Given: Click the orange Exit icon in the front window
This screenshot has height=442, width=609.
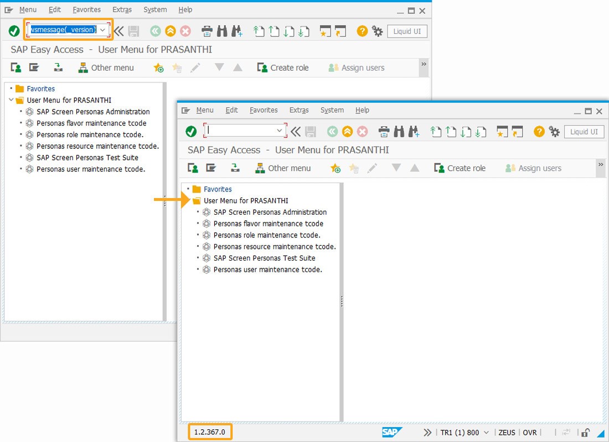Looking at the screenshot, I should (x=347, y=132).
